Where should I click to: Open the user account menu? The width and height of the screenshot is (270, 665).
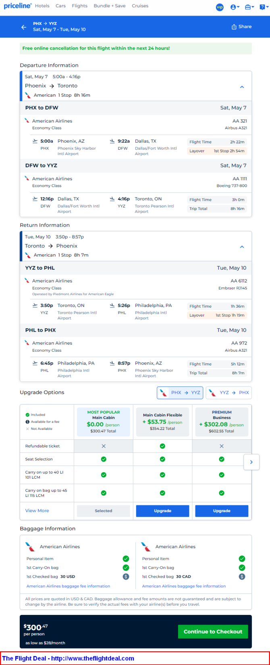[235, 7]
